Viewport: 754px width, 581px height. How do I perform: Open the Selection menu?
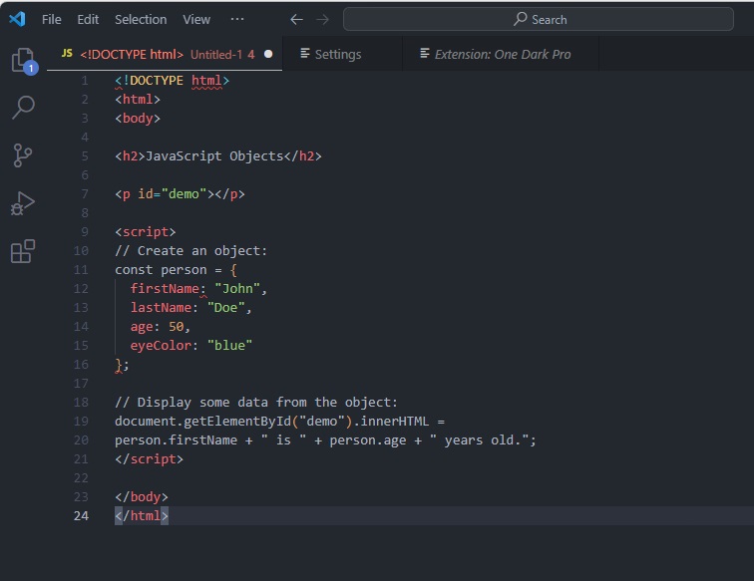coord(141,20)
